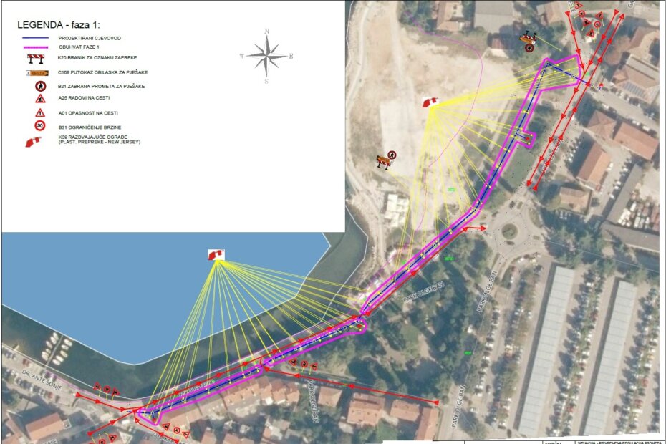This screenshot has width=666, height=444.
Task: Click the barrier marker over the sea
Action: coord(216,254)
